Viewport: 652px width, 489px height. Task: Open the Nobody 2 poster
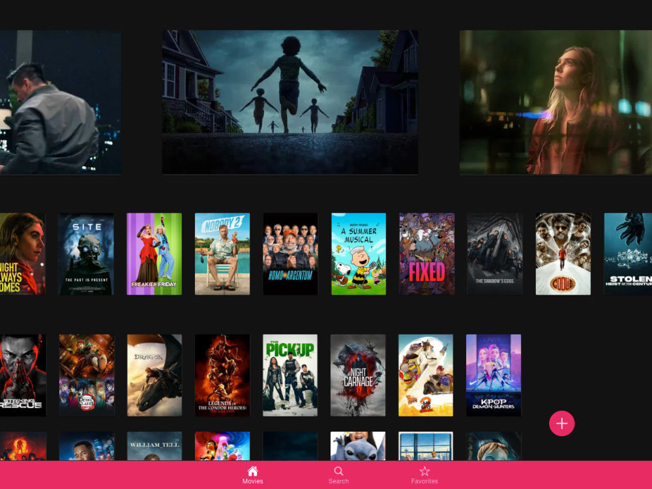(x=222, y=254)
